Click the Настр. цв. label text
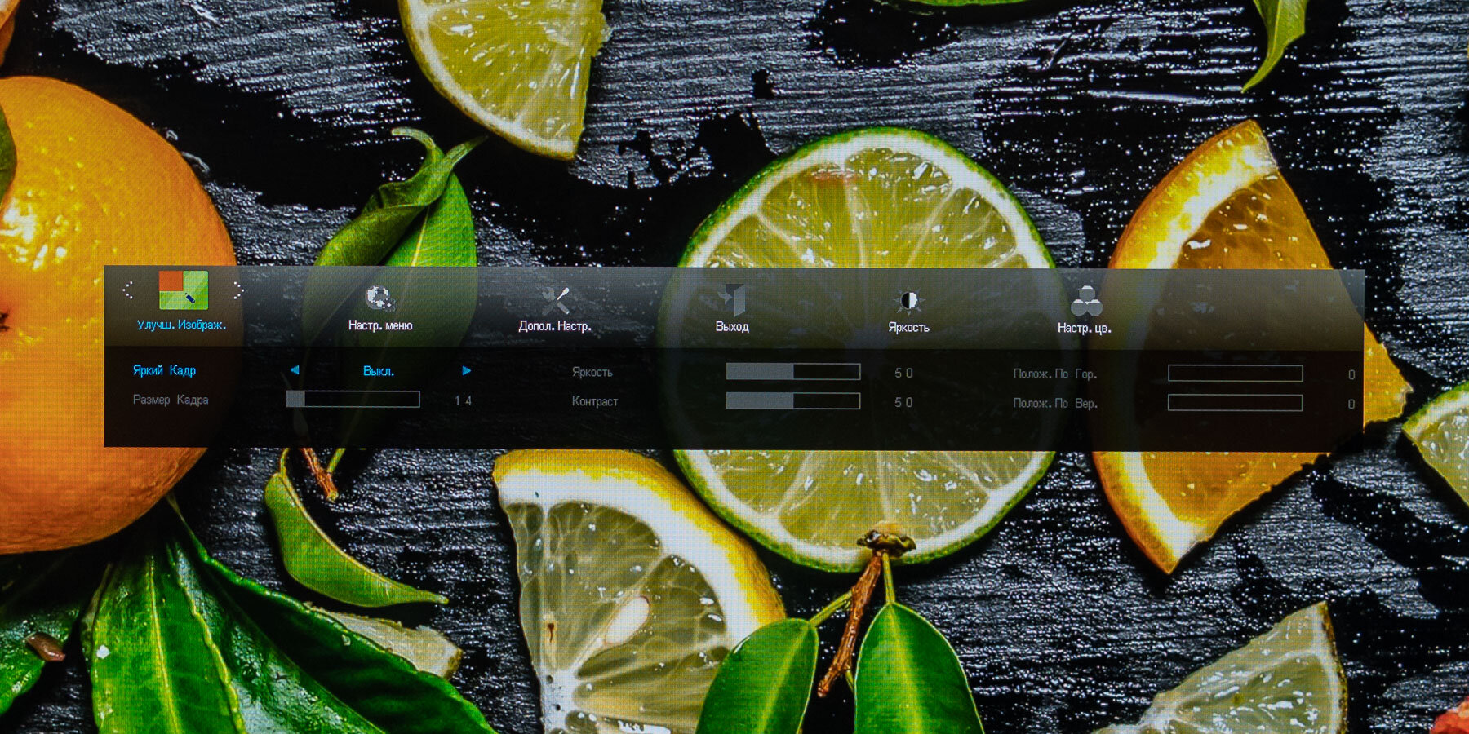1469x734 pixels. pyautogui.click(x=1085, y=328)
